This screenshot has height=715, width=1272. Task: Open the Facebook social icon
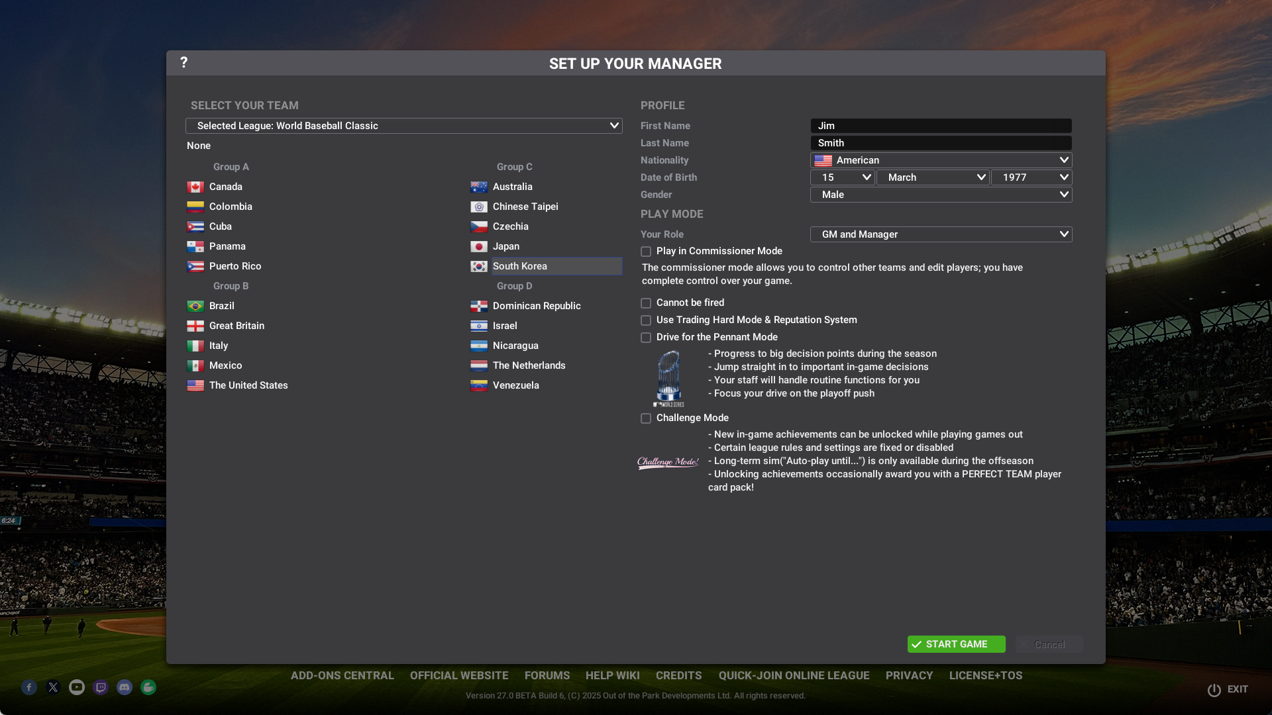(29, 687)
